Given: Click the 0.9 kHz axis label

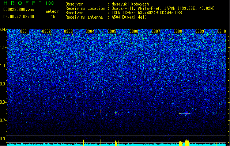Looking at the screenshot, I should (3, 84).
